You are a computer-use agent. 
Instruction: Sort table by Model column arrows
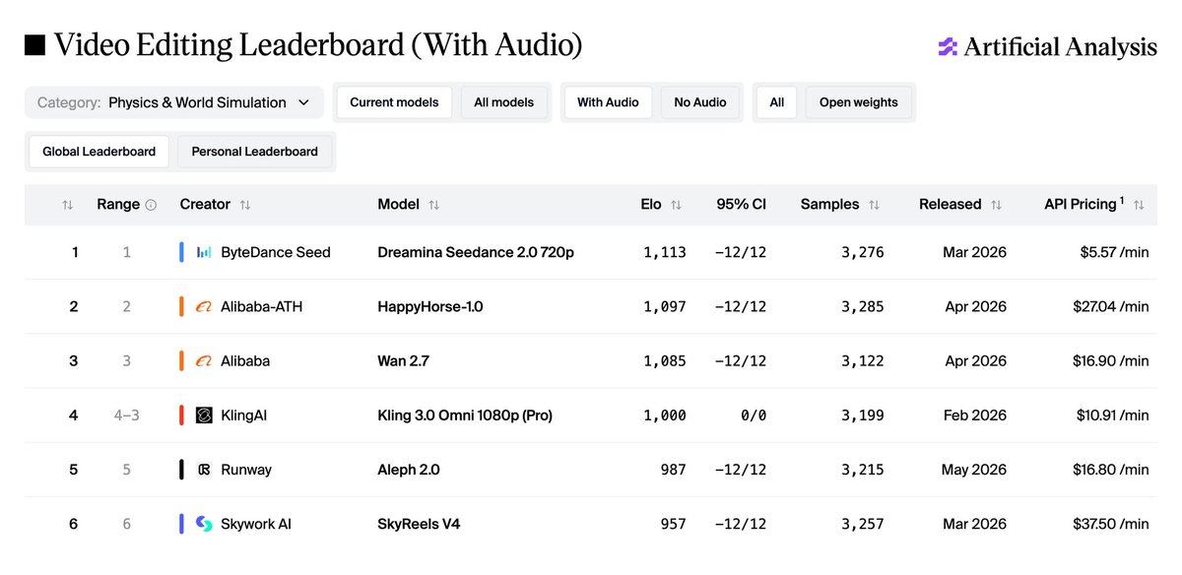coord(433,205)
